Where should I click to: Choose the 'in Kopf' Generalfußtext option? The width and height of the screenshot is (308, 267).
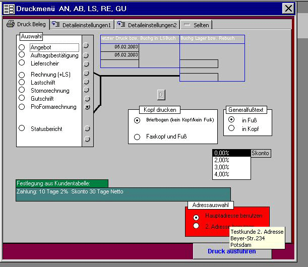(231, 128)
